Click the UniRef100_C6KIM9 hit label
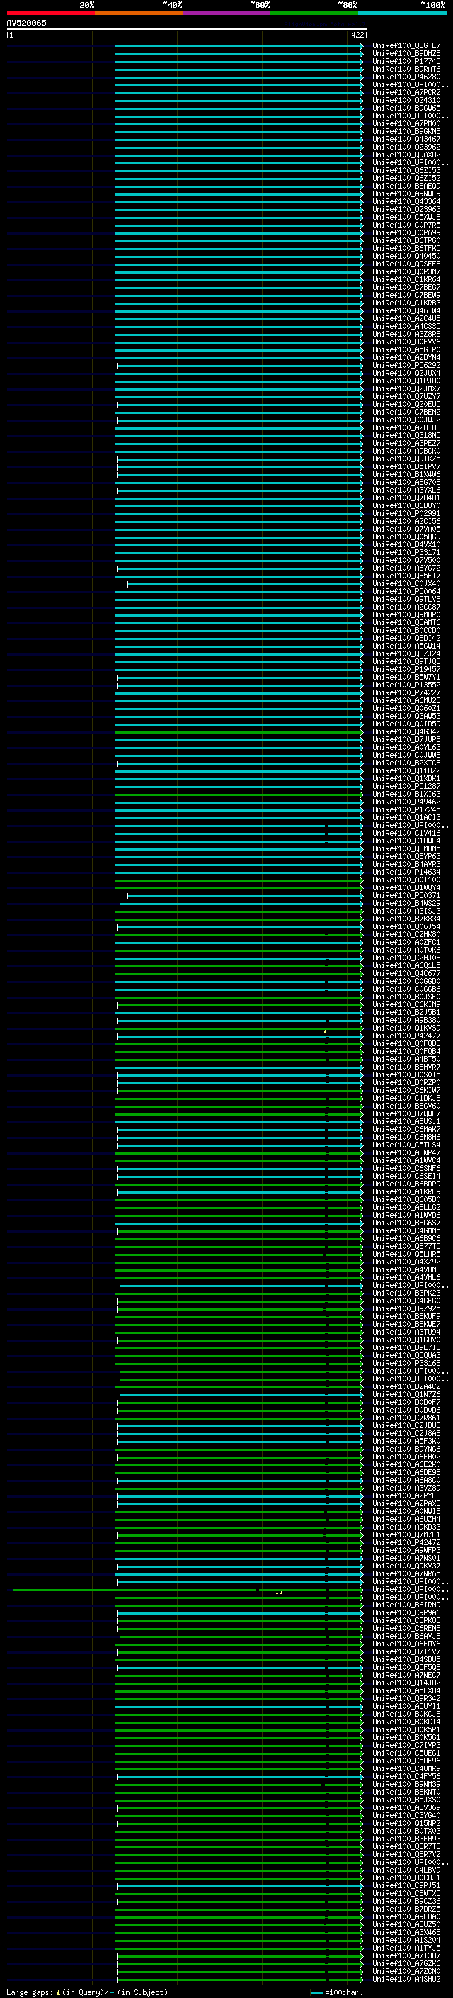This screenshot has height=1998, width=453. pos(406,1004)
